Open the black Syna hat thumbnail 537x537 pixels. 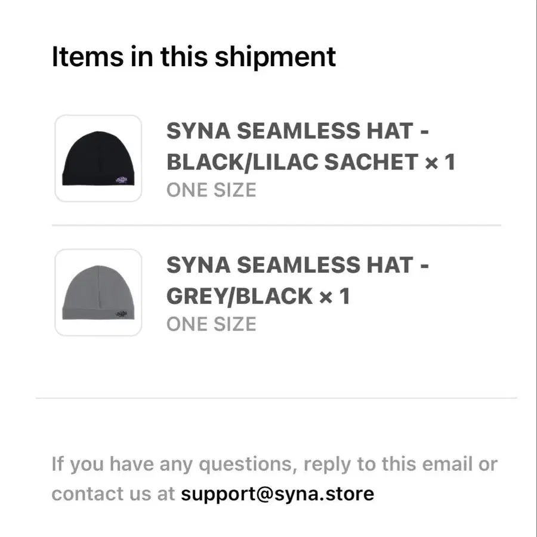(98, 158)
